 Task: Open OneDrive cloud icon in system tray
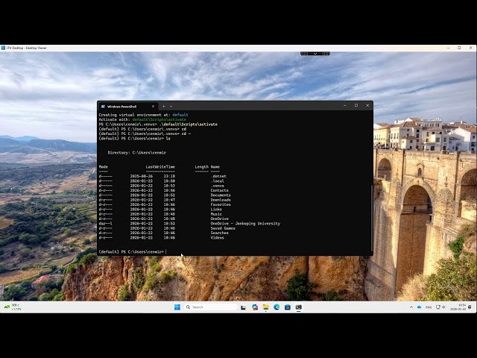[x=419, y=307]
